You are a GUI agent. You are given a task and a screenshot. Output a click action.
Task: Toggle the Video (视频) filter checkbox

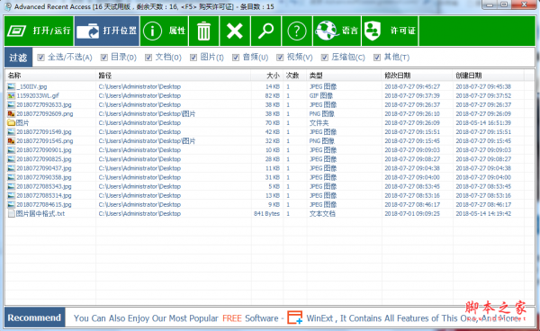280,58
